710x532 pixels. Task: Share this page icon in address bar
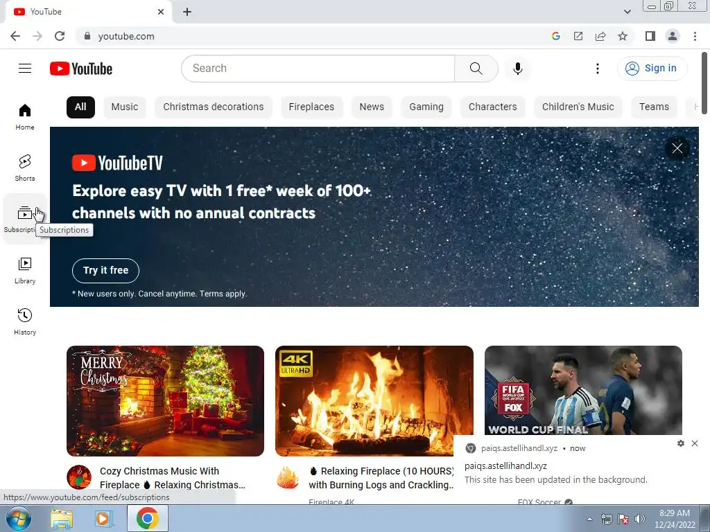point(600,36)
